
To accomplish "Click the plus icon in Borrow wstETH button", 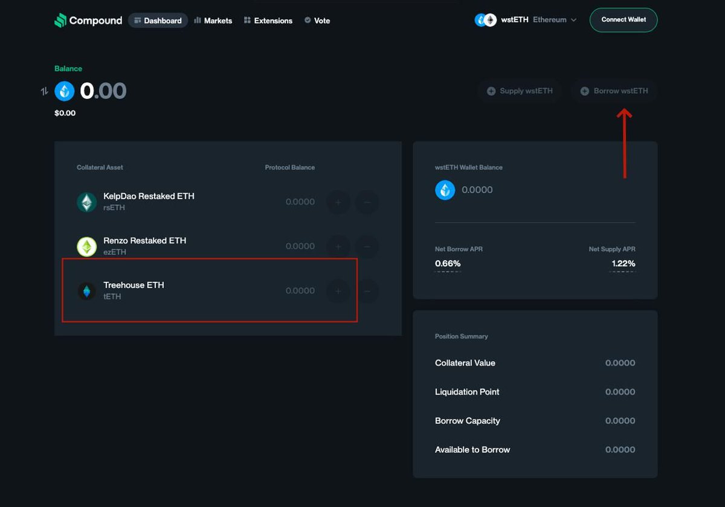I will [584, 91].
